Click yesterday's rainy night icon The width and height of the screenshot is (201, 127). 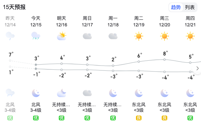pos(10,93)
